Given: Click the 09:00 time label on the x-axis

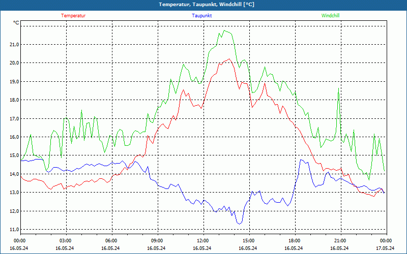Looking at the screenshot, I should tap(157, 241).
